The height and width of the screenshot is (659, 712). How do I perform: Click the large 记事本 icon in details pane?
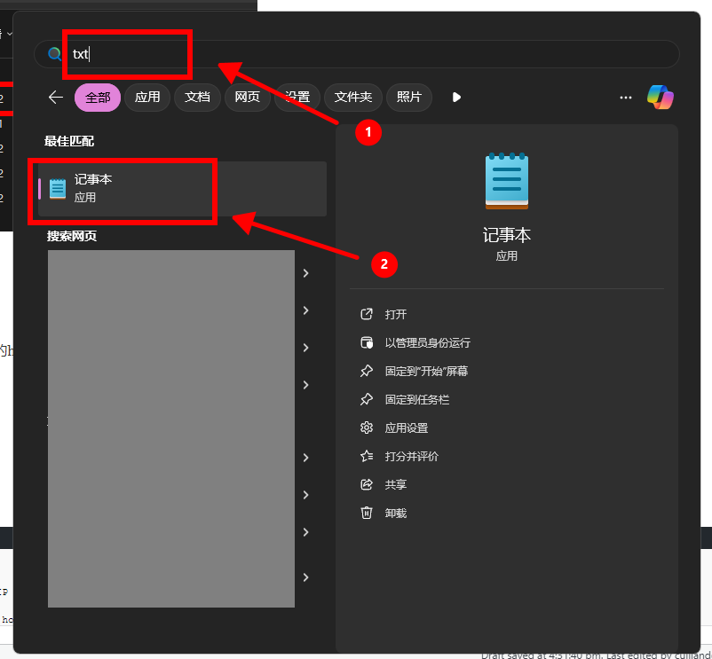point(507,182)
